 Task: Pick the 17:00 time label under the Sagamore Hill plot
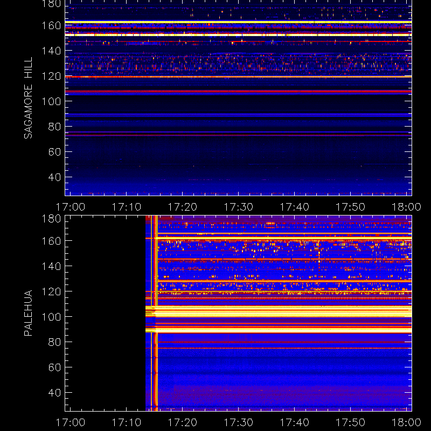pos(71,207)
